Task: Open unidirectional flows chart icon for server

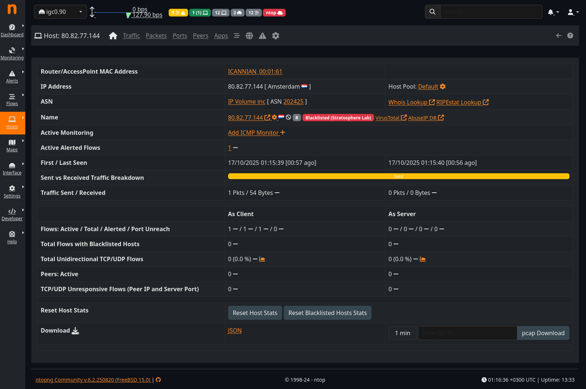Action: click(x=423, y=259)
